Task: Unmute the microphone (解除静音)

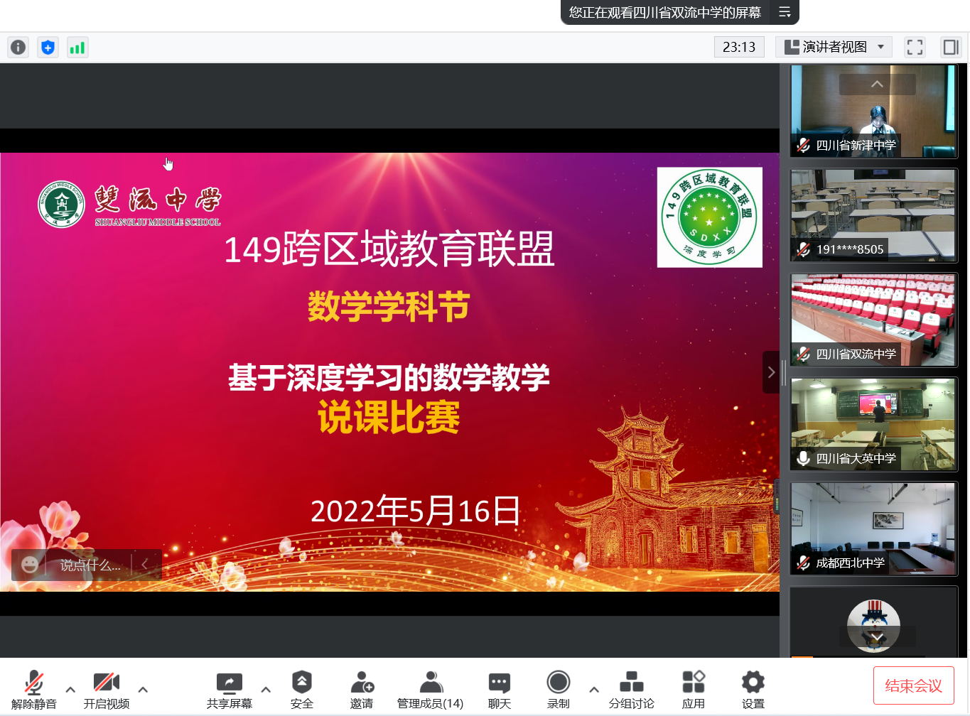Action: tap(33, 690)
